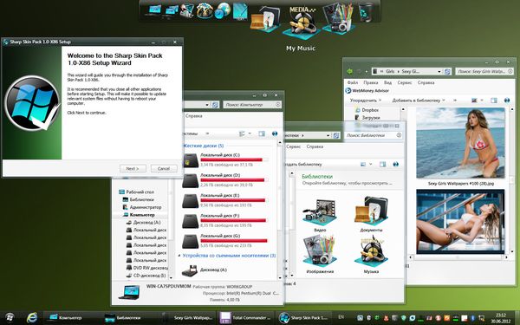Click the EN language indicator in the taskbar
520x325 pixels.
pyautogui.click(x=341, y=317)
